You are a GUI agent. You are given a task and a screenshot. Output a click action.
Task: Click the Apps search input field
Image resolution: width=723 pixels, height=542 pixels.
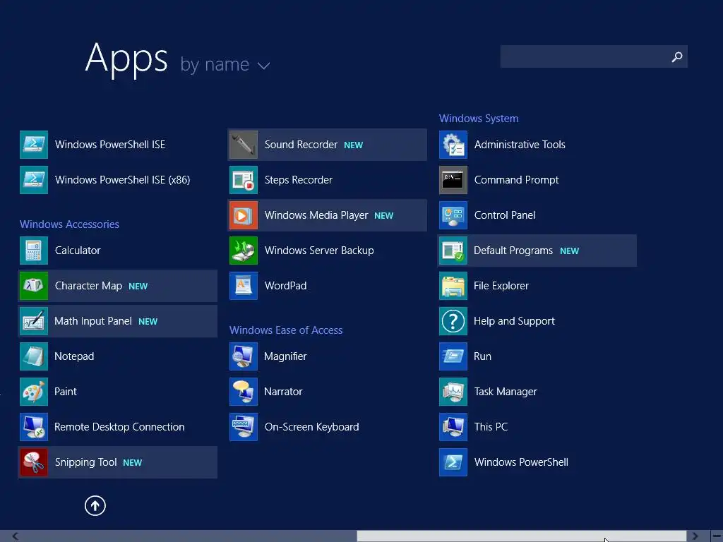594,56
